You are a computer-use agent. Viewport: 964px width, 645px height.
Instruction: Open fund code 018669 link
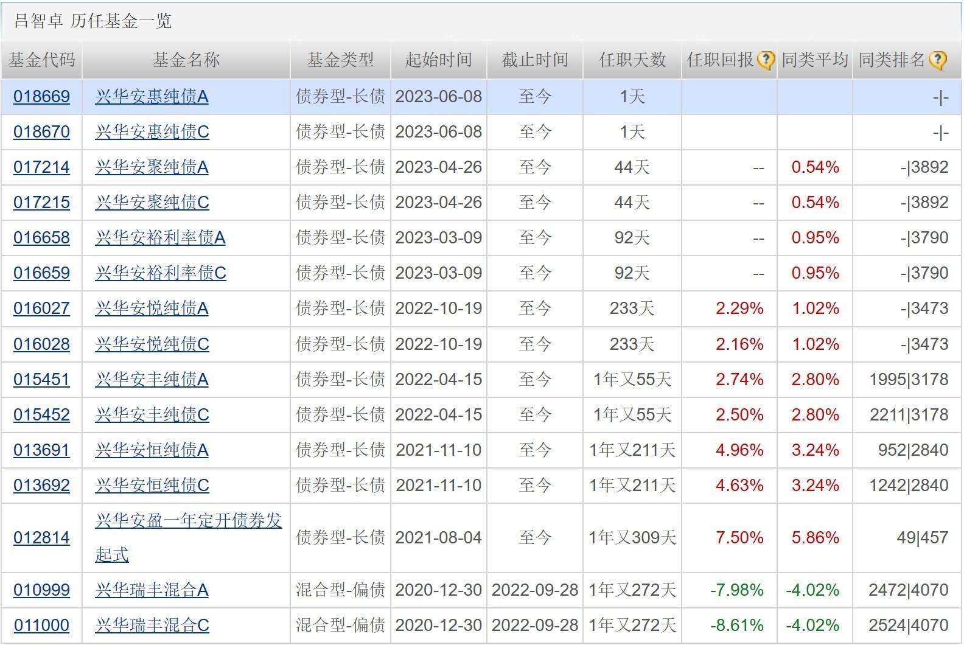(41, 97)
